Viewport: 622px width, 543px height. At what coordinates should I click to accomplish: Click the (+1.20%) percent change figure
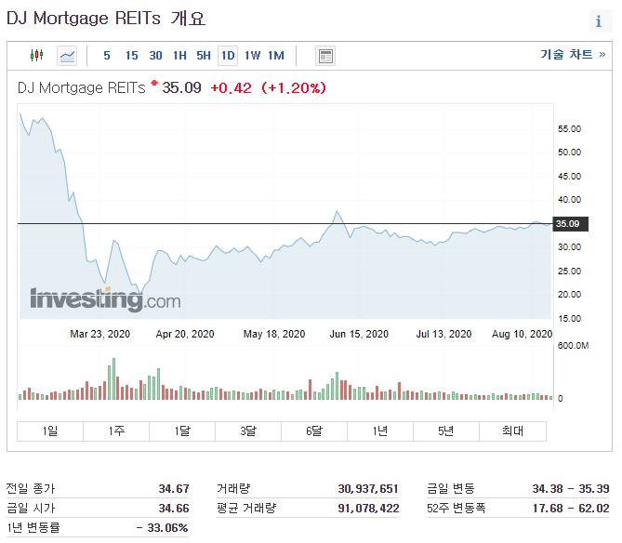pos(294,88)
